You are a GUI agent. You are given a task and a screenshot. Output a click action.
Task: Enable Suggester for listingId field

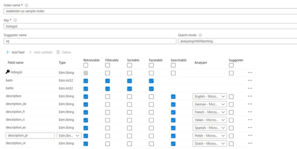[x=231, y=73]
